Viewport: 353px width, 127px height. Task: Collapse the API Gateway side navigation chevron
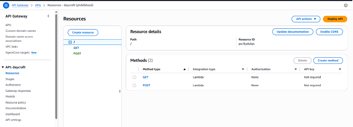click(x=48, y=16)
